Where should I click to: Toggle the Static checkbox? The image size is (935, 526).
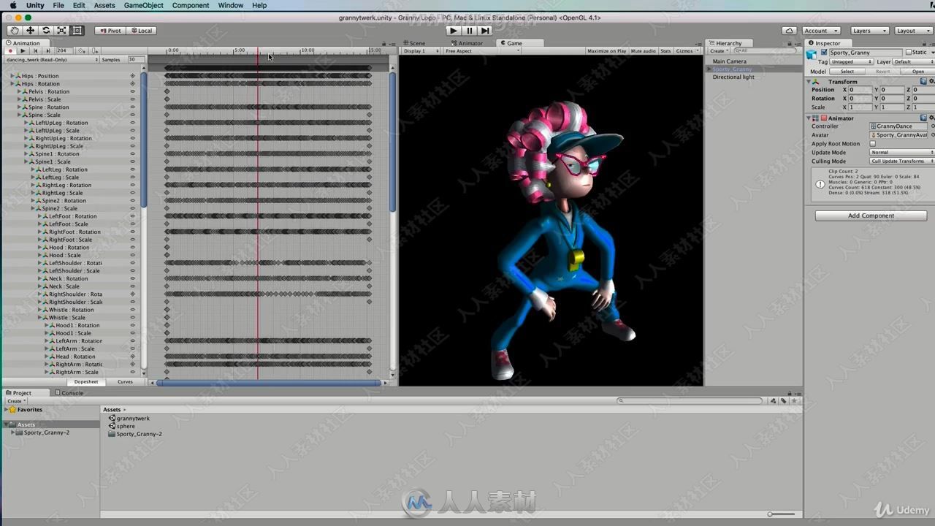(909, 52)
